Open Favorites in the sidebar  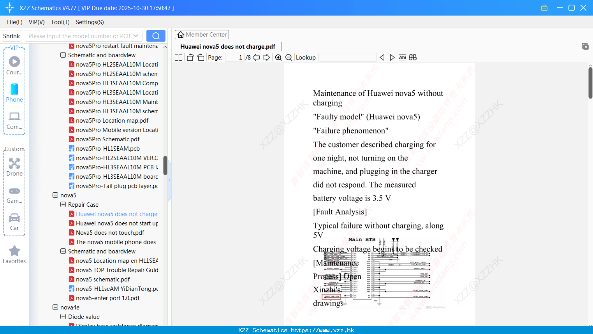(14, 255)
